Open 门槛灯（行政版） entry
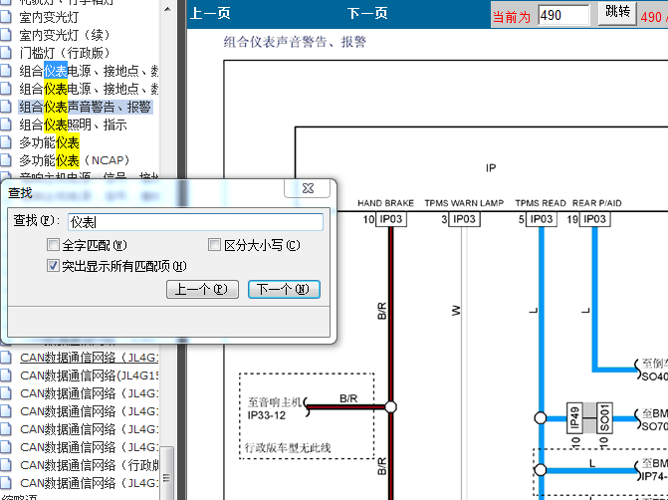The width and height of the screenshot is (668, 500). tap(67, 53)
